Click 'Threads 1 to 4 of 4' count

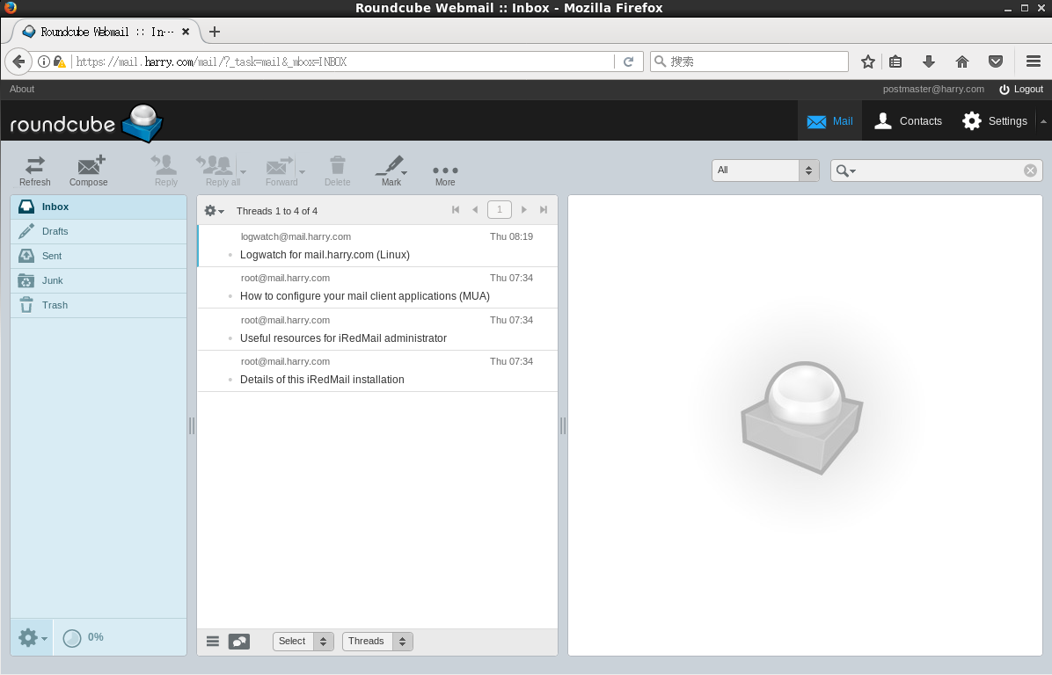tap(277, 211)
